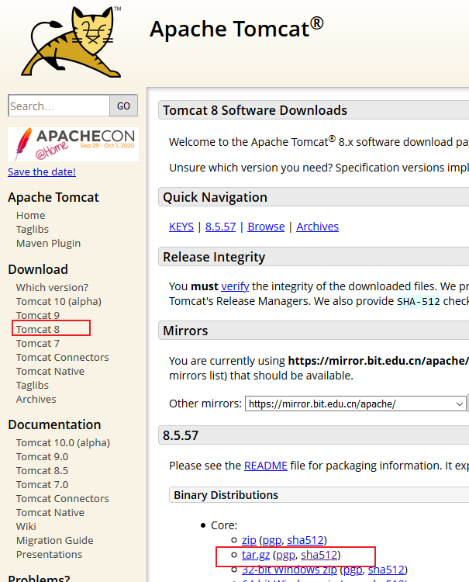Screen dimensions: 469x582
Task: Open sha512 checksum for 32-bit Windows zip
Action: (x=386, y=570)
